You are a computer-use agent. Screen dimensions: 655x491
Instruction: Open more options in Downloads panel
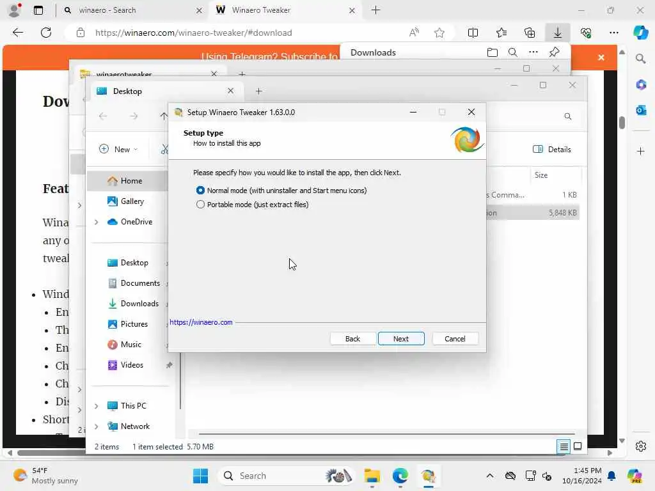click(x=533, y=52)
